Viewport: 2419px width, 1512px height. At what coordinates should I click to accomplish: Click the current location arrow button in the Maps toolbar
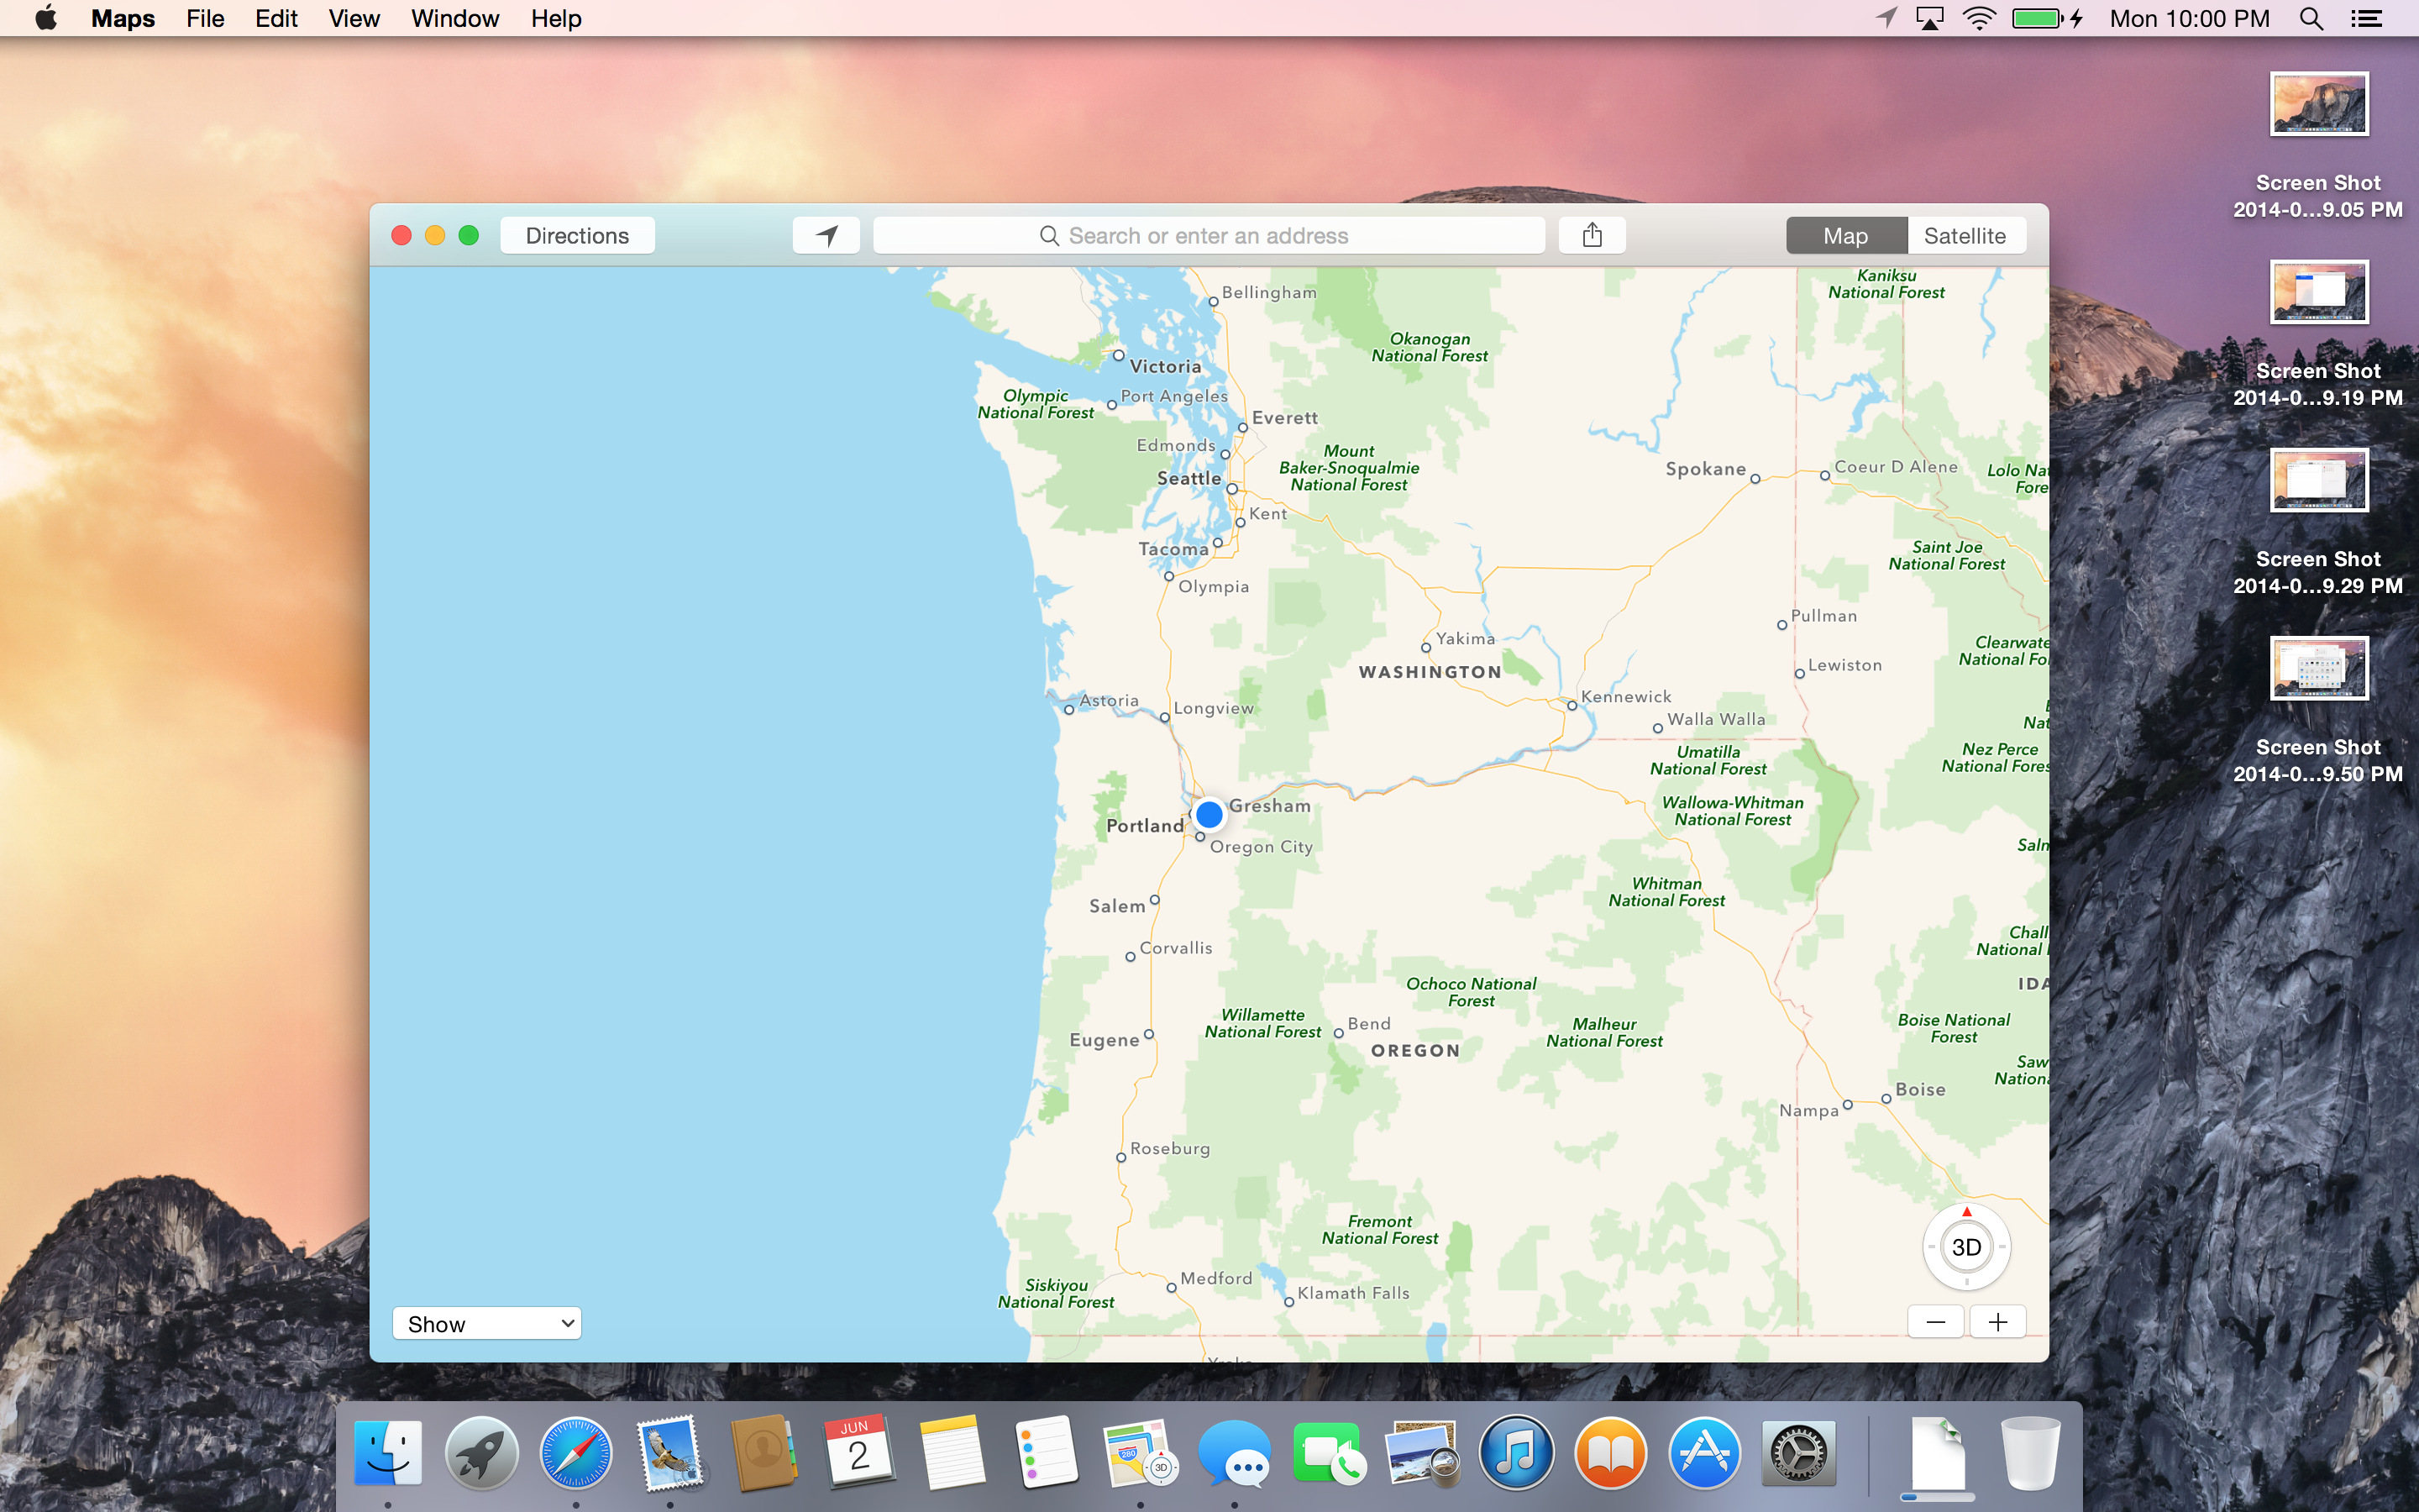[826, 235]
